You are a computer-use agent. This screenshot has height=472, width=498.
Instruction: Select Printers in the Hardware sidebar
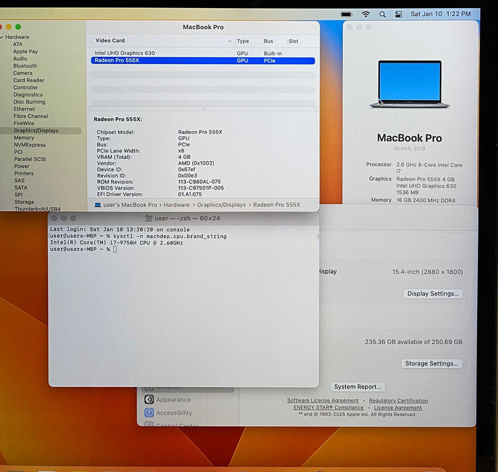(x=24, y=173)
